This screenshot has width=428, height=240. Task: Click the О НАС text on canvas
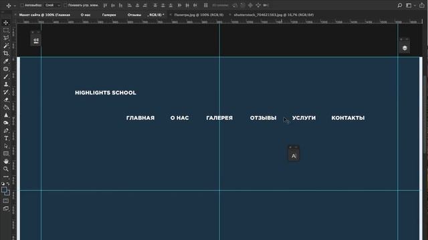coord(180,118)
